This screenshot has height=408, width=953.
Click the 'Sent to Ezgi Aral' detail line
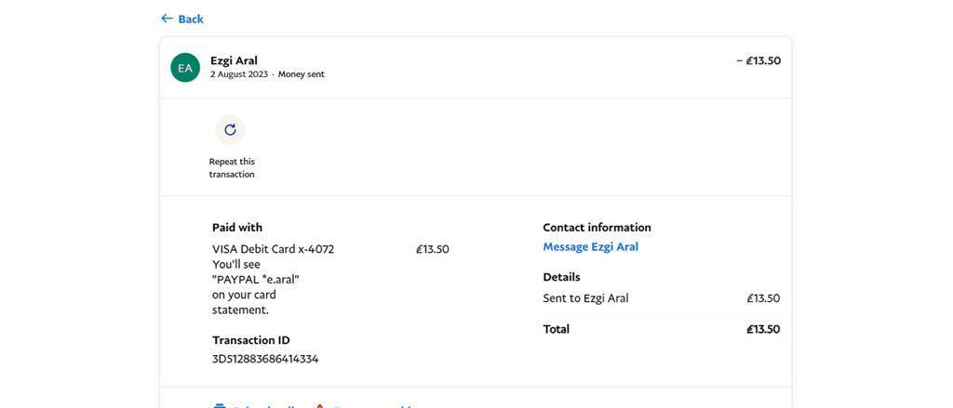point(585,298)
